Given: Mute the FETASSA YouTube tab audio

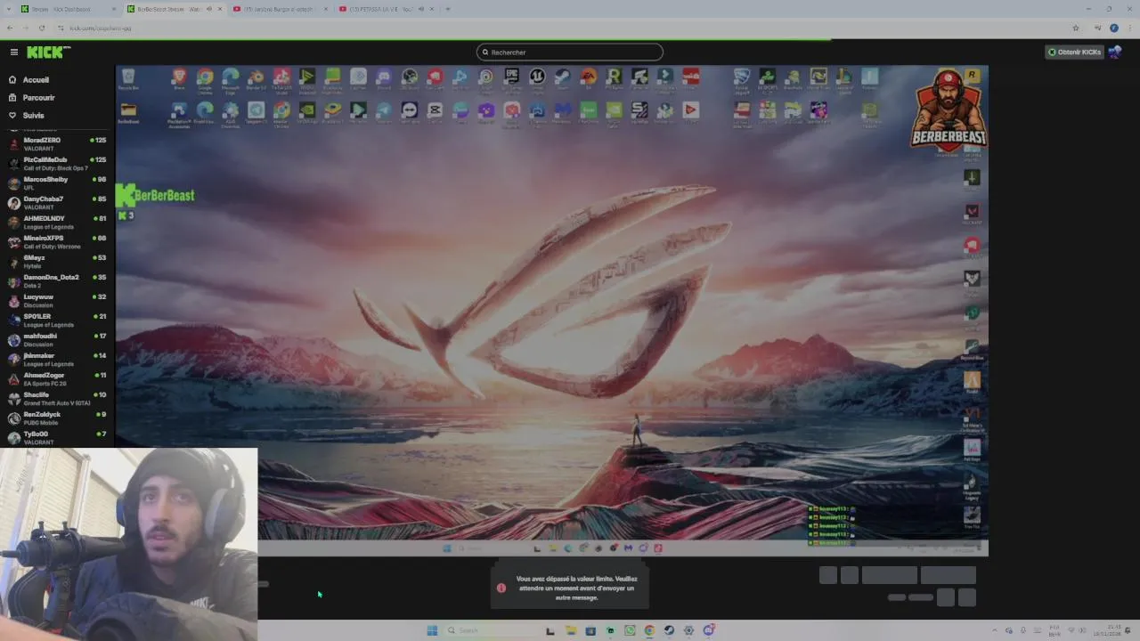Looking at the screenshot, I should point(421,9).
